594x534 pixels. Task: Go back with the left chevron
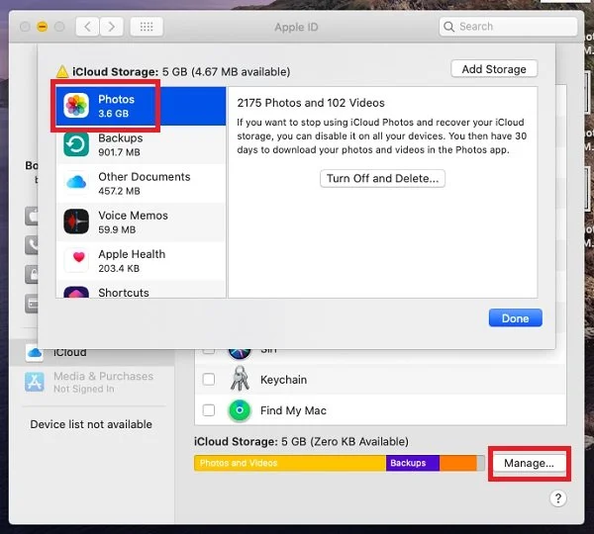coord(87,27)
